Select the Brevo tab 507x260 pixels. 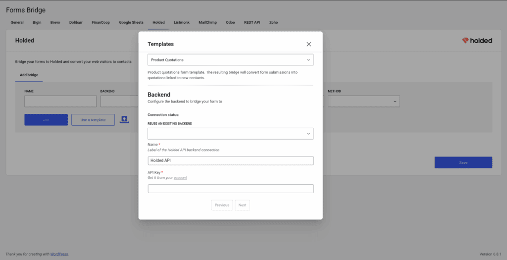[55, 22]
